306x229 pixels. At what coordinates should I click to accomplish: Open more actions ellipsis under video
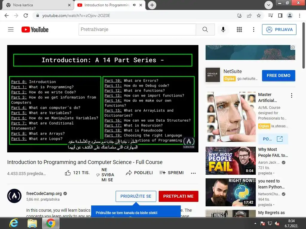click(x=193, y=173)
